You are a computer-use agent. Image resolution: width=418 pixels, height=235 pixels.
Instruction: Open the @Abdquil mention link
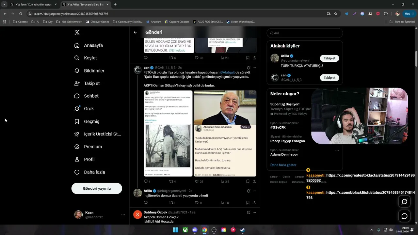click(227, 72)
